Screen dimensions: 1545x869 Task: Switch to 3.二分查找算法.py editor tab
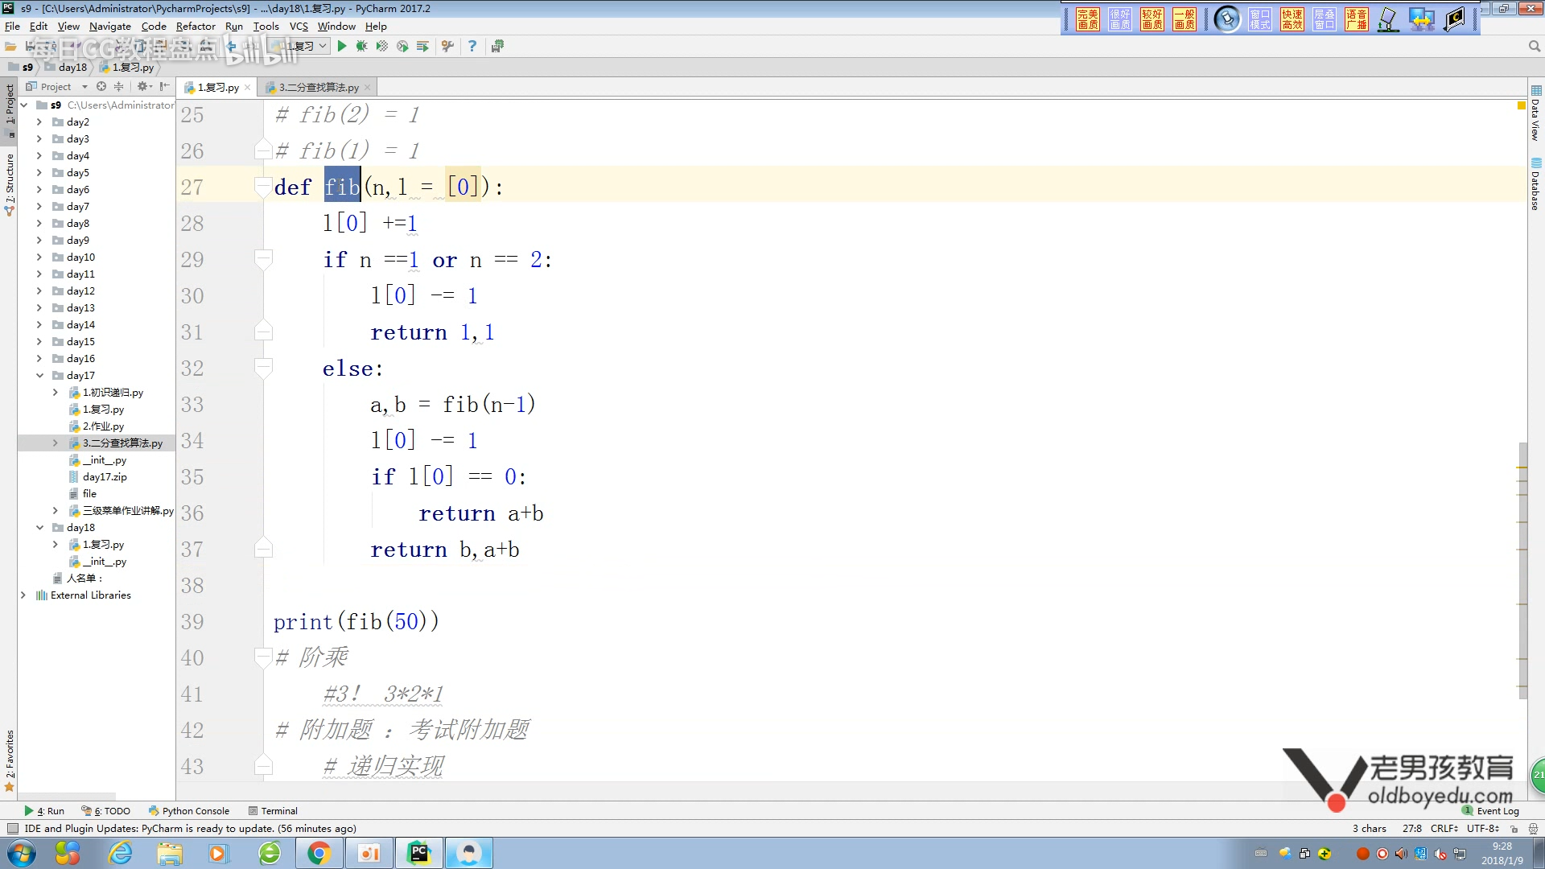(x=319, y=88)
